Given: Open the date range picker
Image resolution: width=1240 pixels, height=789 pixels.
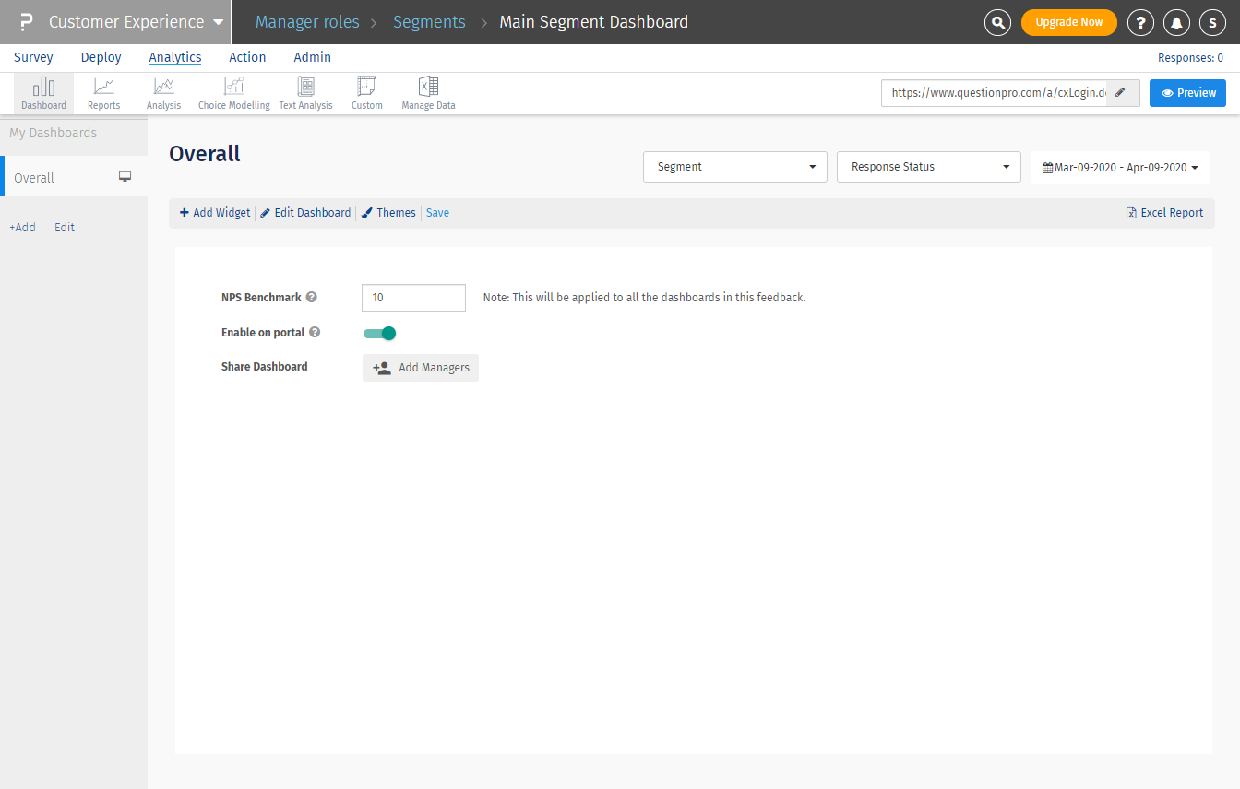Looking at the screenshot, I should coord(1120,168).
